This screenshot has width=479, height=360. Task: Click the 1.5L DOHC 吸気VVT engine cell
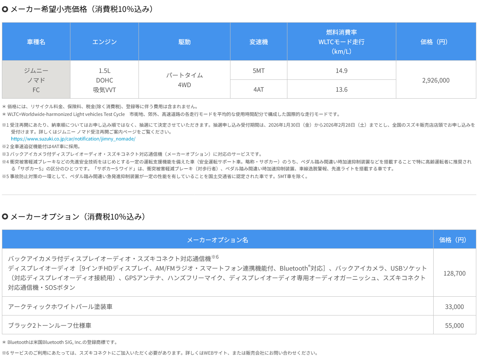click(x=104, y=80)
